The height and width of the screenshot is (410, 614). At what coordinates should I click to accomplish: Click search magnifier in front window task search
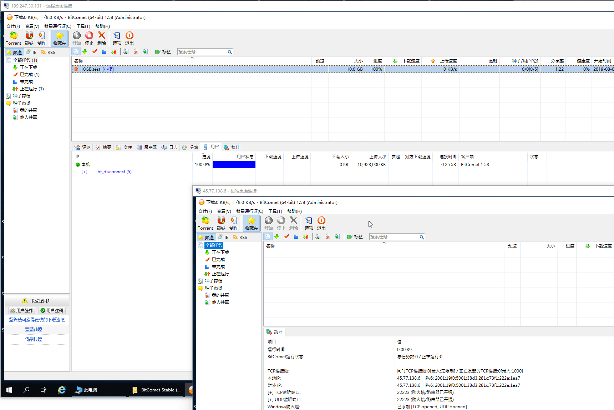(x=422, y=237)
